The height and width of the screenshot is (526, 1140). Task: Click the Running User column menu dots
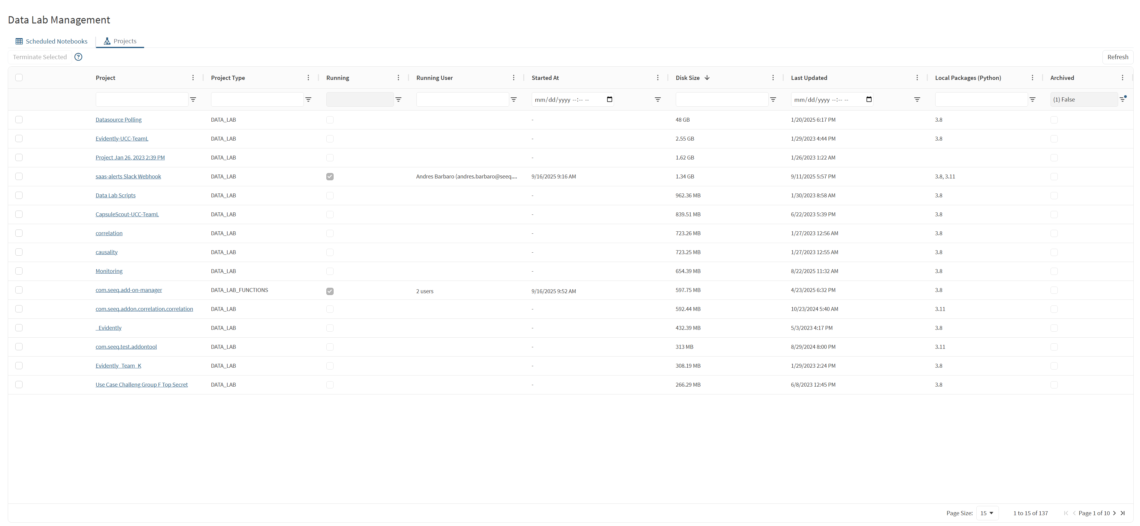[513, 78]
